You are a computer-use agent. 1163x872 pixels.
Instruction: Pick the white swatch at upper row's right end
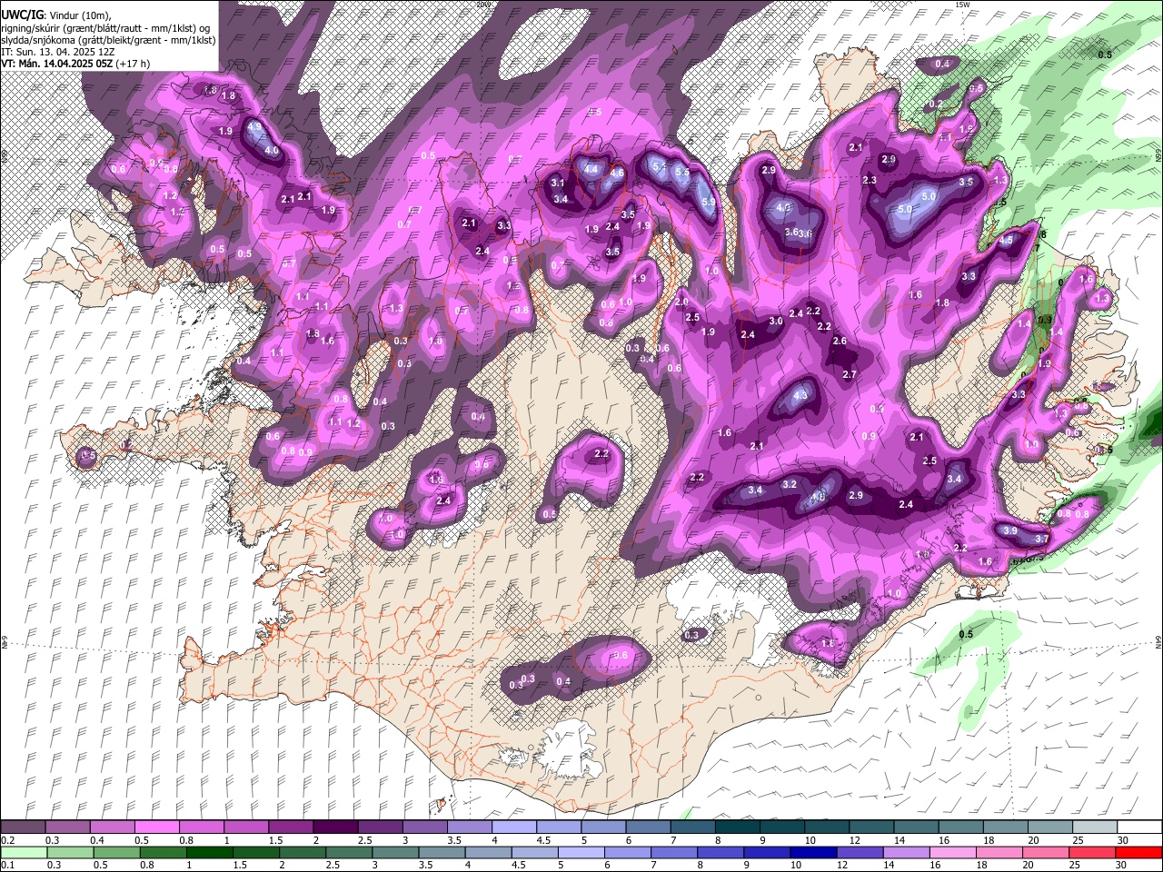pyautogui.click(x=1139, y=827)
